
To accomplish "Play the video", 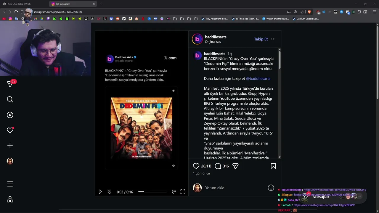I will [x=100, y=192].
